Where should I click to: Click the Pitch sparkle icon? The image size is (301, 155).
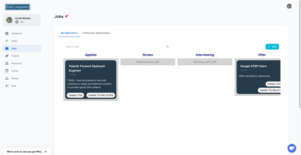coord(7,86)
